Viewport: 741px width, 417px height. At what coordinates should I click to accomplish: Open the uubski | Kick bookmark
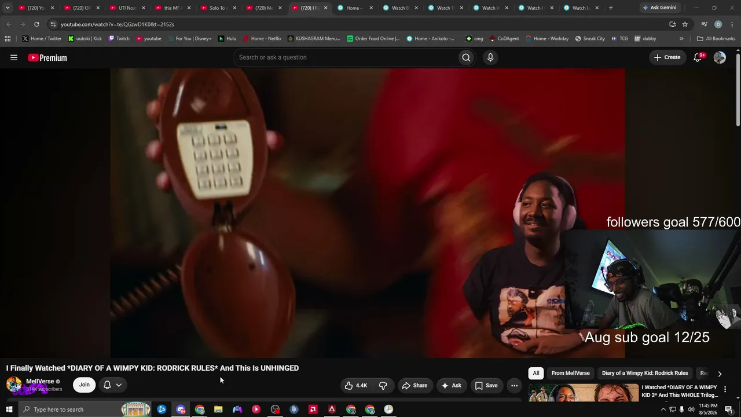pyautogui.click(x=85, y=39)
